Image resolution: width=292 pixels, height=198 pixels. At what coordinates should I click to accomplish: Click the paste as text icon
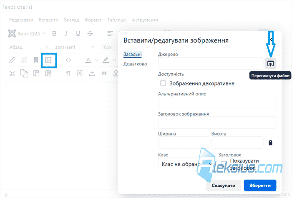coord(48,73)
